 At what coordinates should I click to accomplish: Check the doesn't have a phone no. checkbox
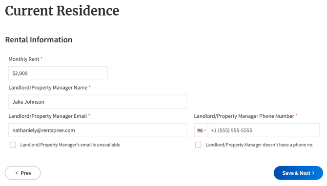198,145
